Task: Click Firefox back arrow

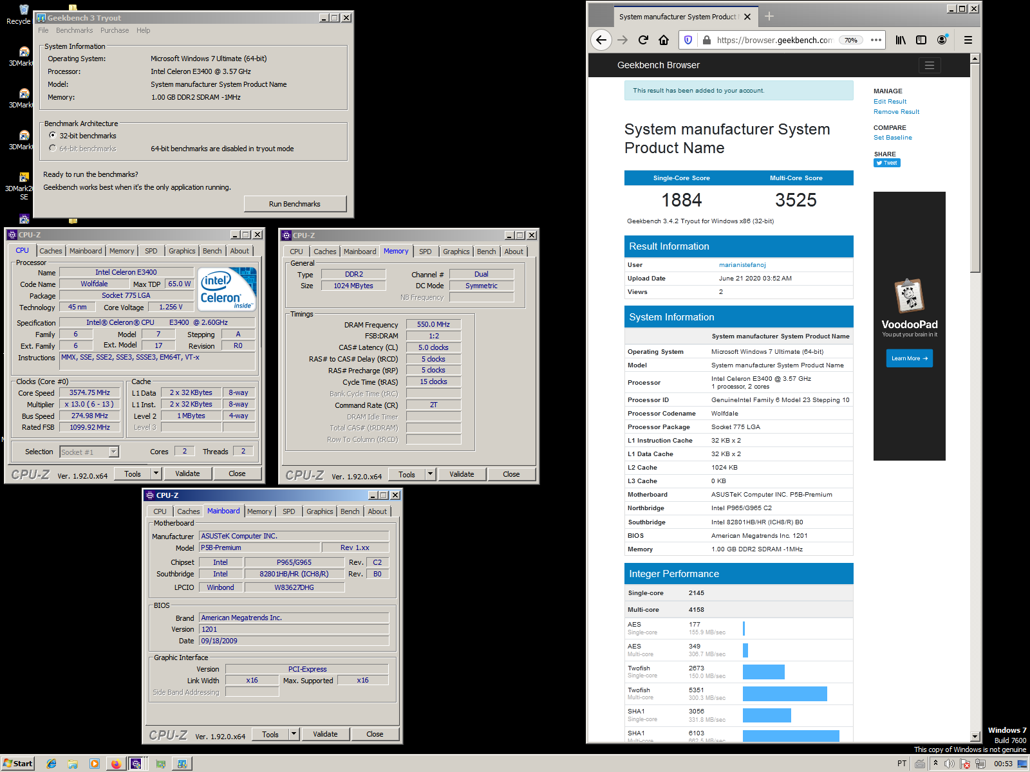Action: tap(601, 40)
